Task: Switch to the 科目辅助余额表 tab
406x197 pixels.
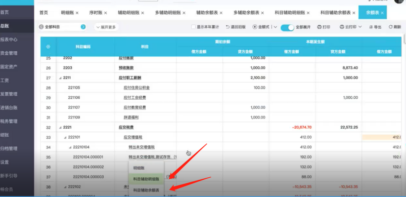Action: pos(336,13)
